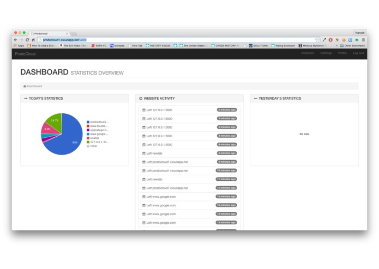Open the Apps bookmark shortcut
The height and width of the screenshot is (269, 379).
point(19,46)
